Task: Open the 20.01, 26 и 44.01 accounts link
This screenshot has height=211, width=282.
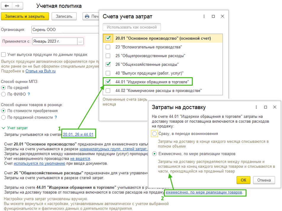Action: tap(78, 135)
